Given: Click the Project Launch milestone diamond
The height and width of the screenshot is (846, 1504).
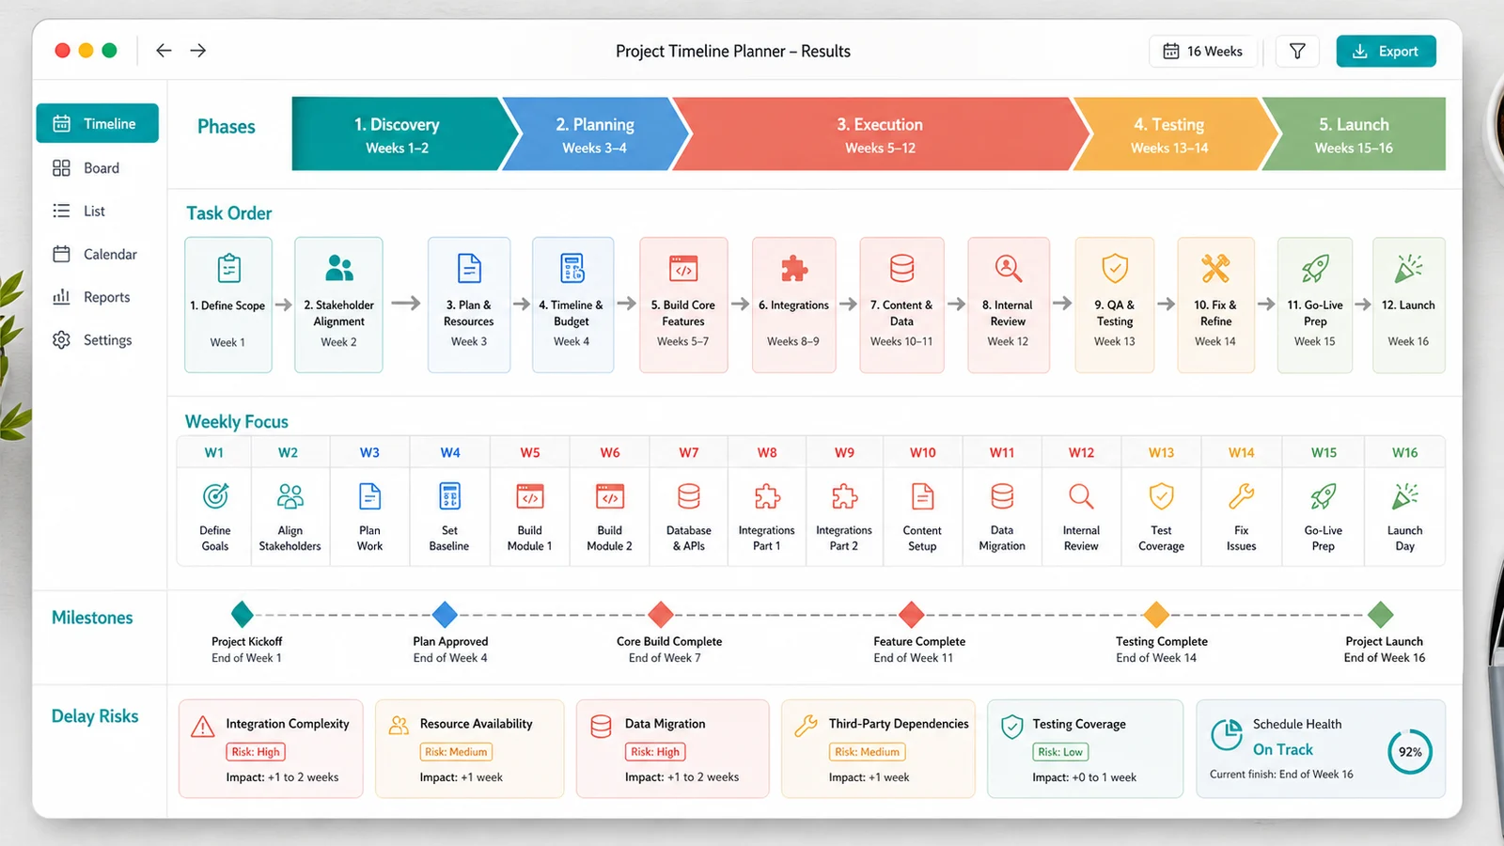Looking at the screenshot, I should click(x=1381, y=615).
